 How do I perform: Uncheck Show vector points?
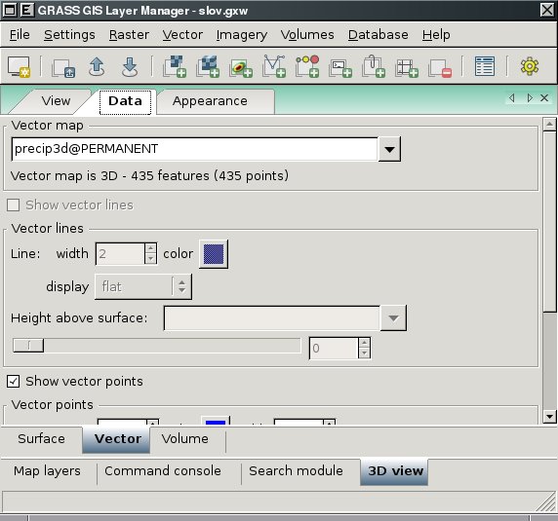(x=13, y=381)
